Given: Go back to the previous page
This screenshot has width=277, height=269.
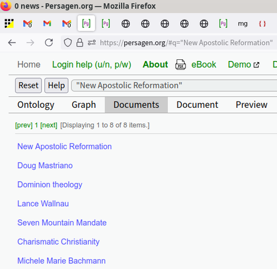Looking at the screenshot, I should click(x=12, y=43).
